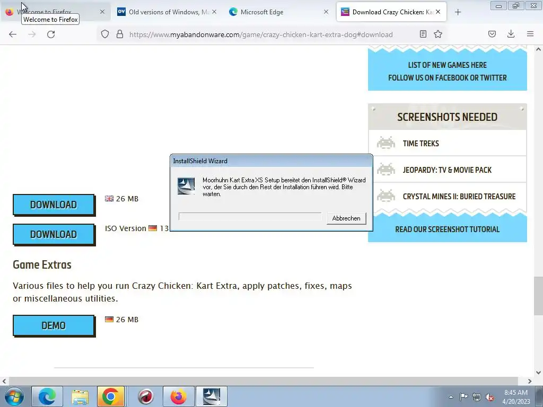
Task: Switch to Firefox in the taskbar
Action: pos(178,396)
